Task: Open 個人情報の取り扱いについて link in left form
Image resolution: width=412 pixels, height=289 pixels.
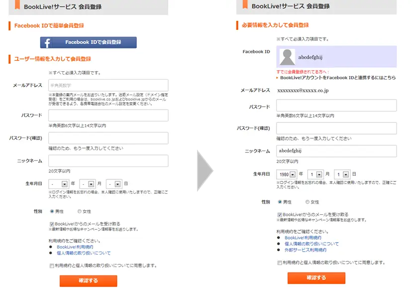Action: [x=84, y=253]
